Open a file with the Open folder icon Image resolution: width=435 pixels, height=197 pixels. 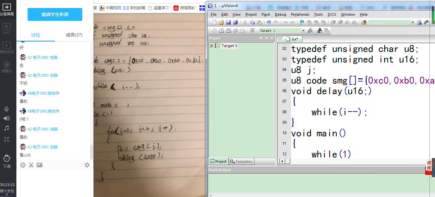click(221, 22)
